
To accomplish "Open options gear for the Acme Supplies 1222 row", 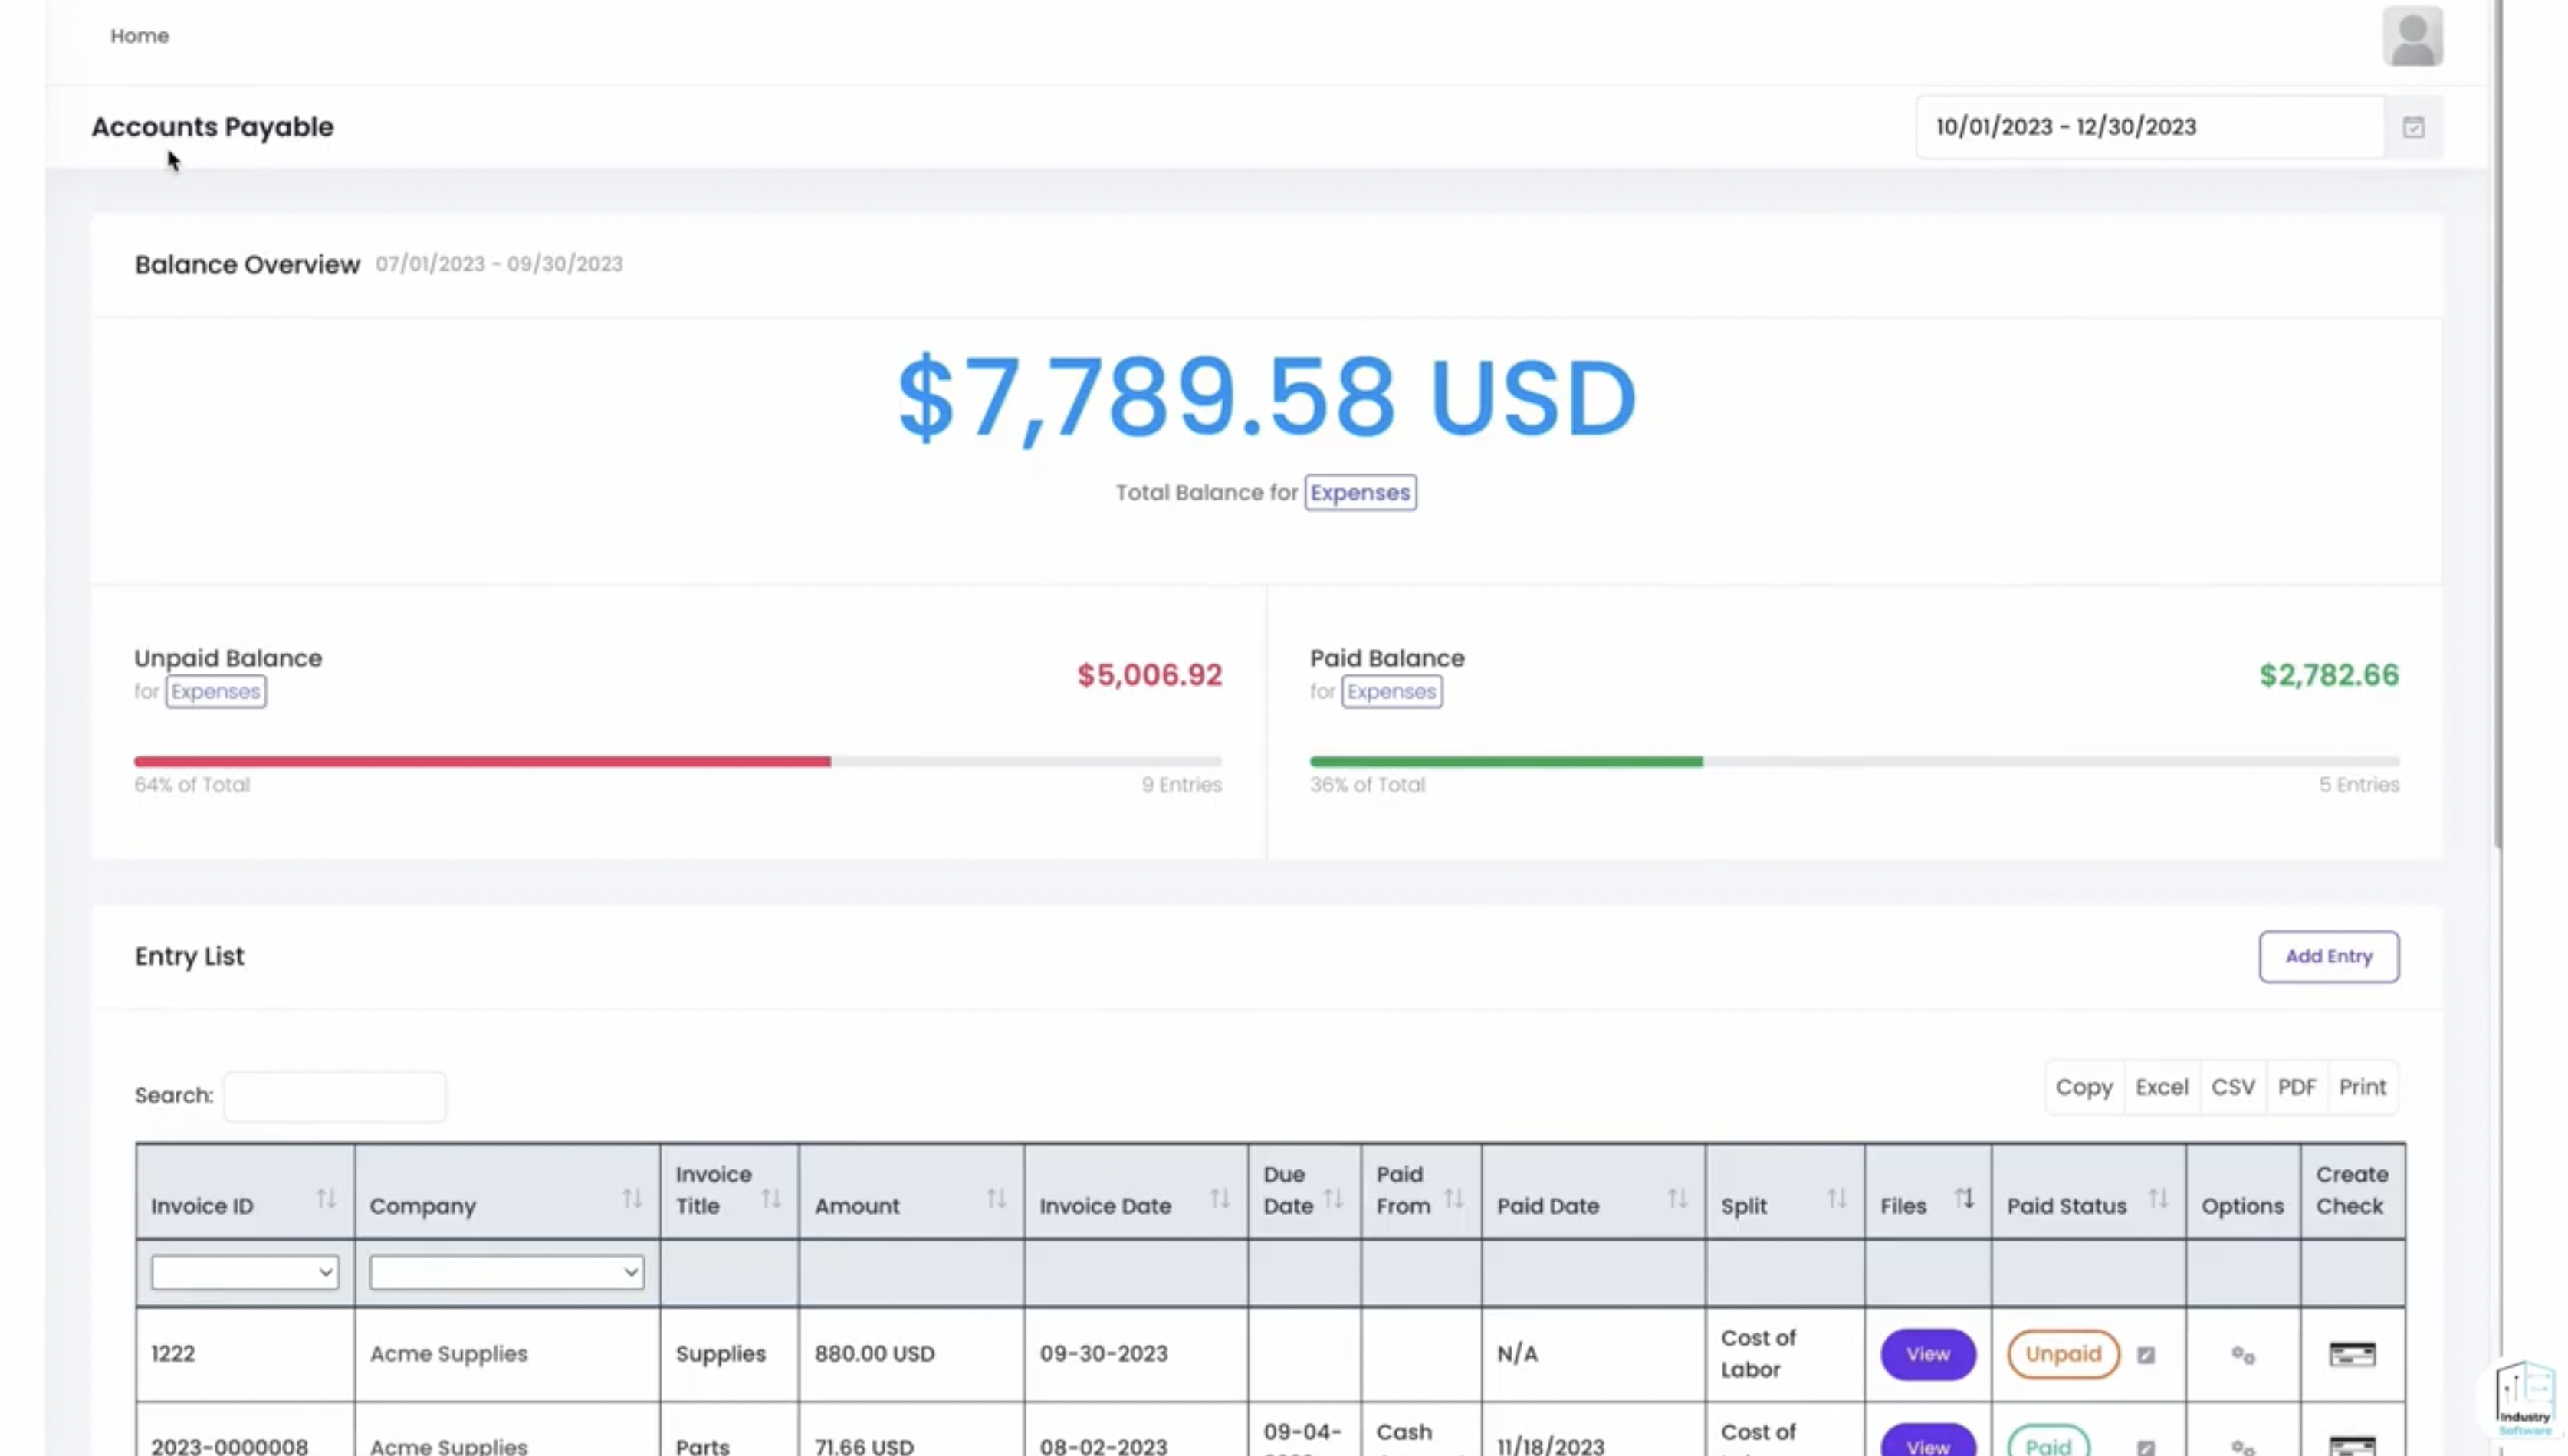I will pos(2242,1355).
